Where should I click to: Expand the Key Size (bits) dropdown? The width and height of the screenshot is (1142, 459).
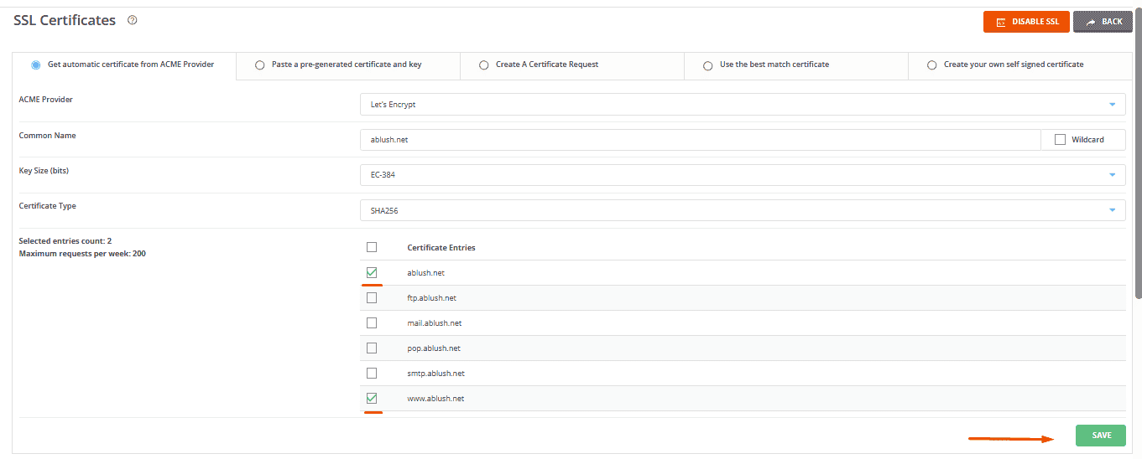click(x=742, y=175)
